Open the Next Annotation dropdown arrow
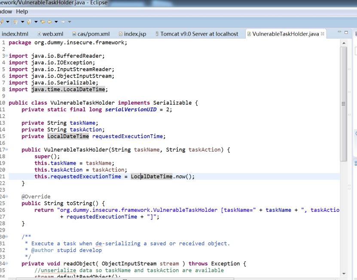The image size is (357, 280). click(22, 22)
